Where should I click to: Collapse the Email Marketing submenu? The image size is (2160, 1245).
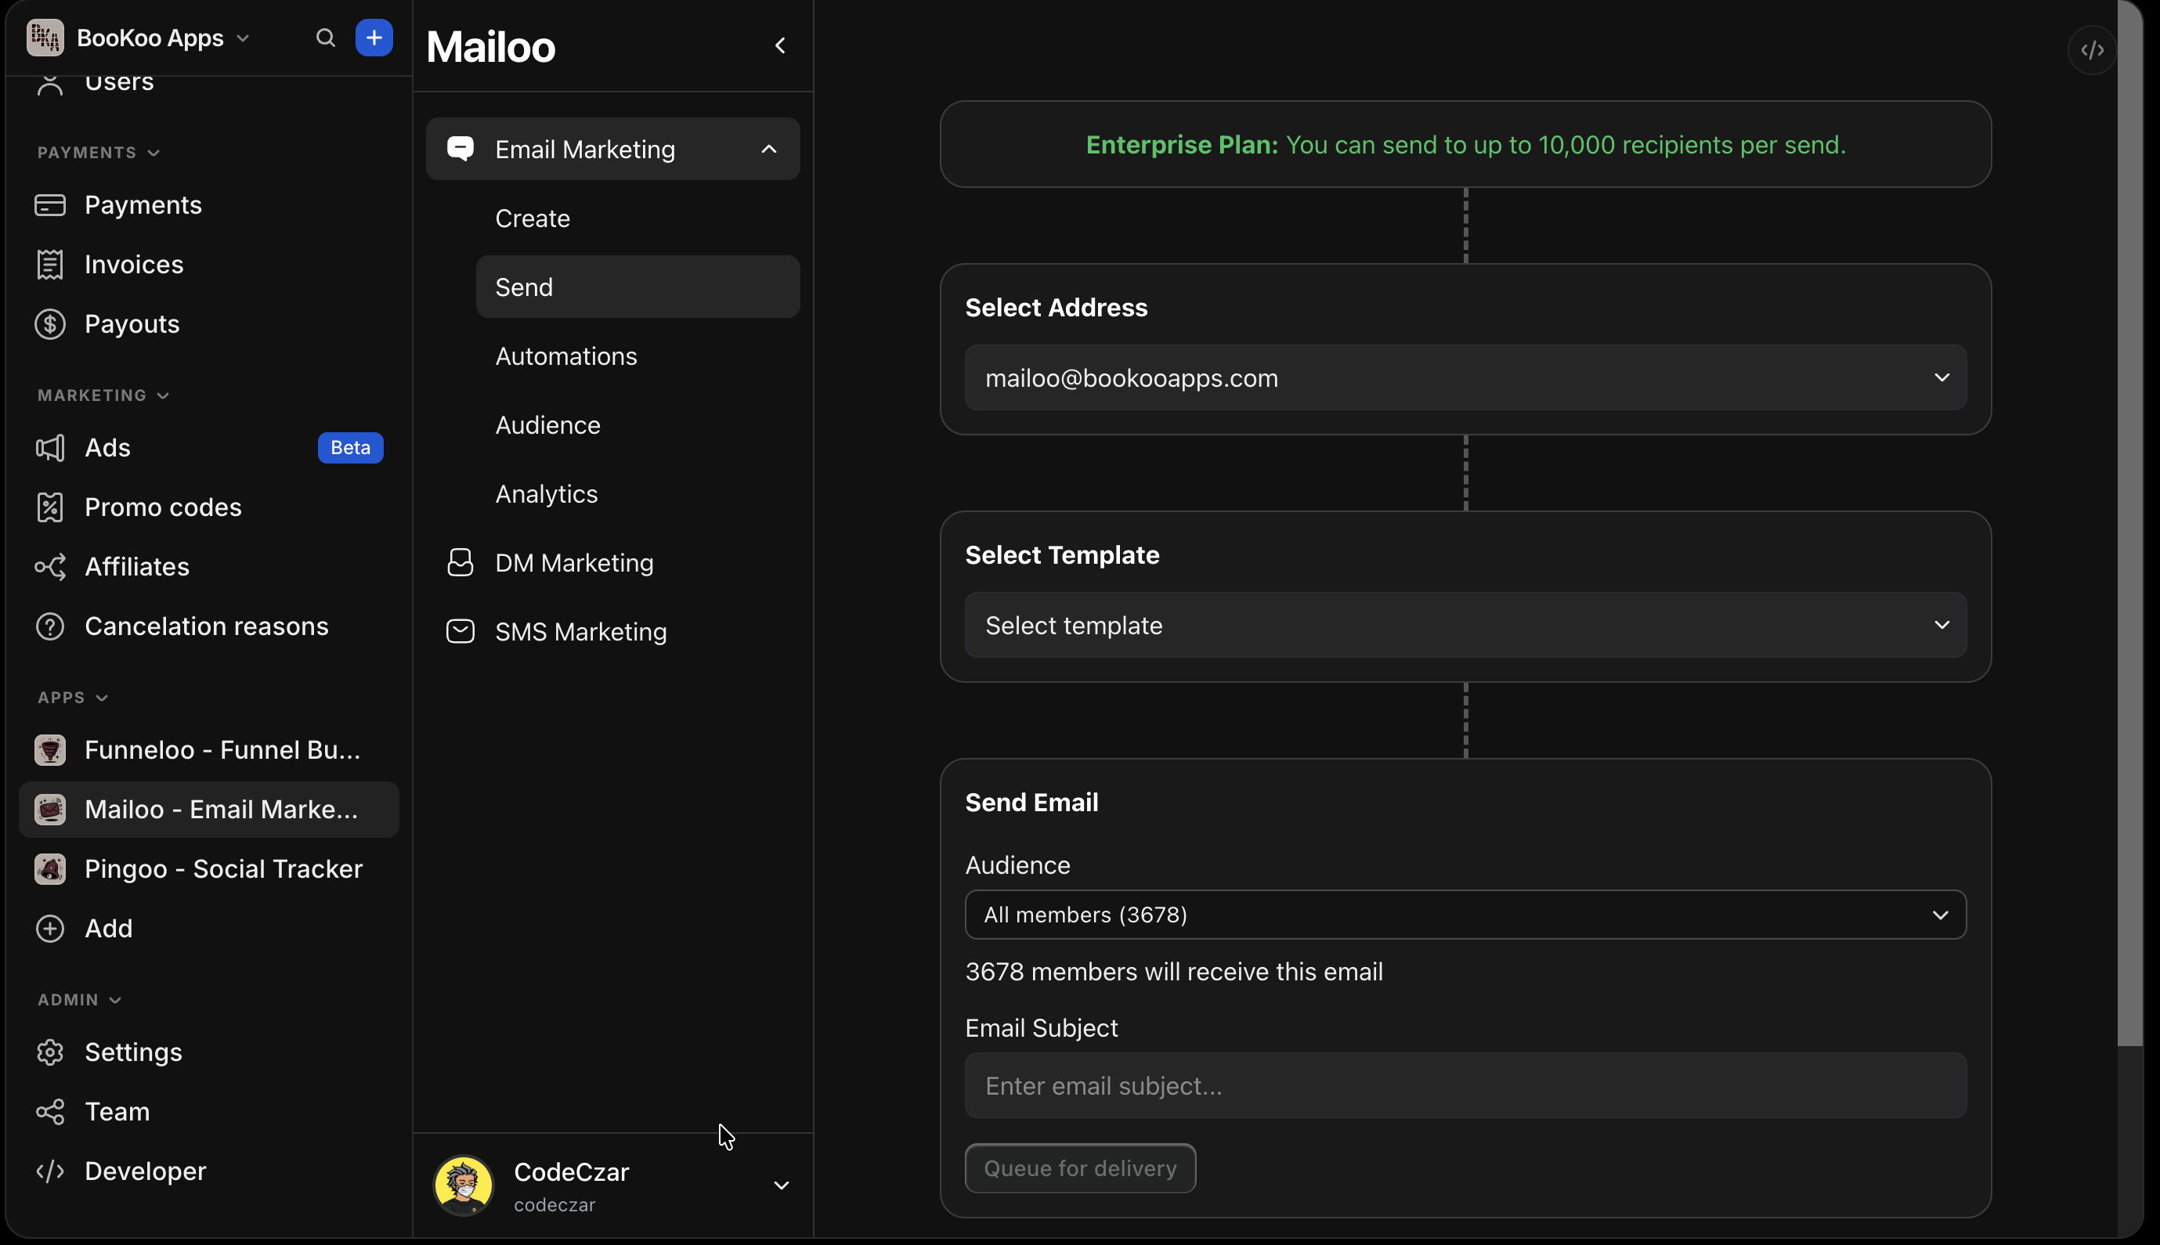coord(768,150)
